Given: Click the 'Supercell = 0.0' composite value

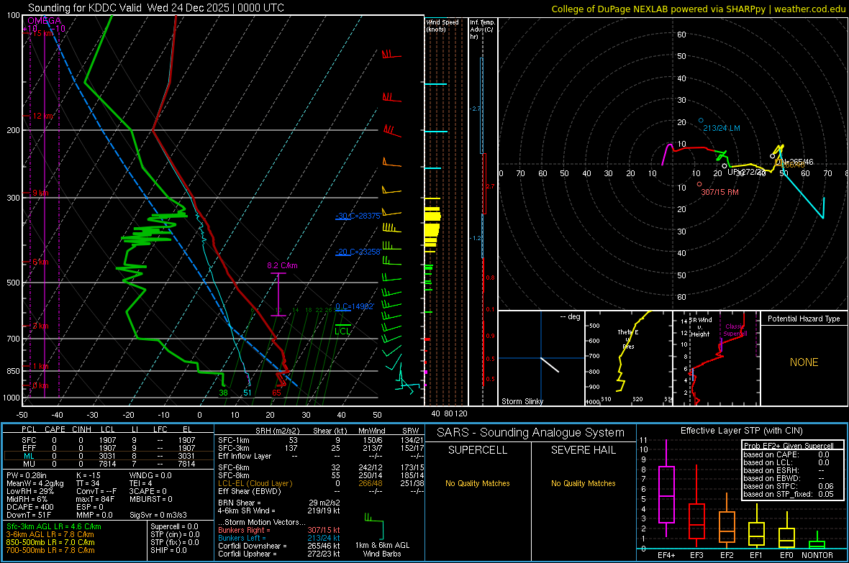Looking at the screenshot, I should point(174,526).
